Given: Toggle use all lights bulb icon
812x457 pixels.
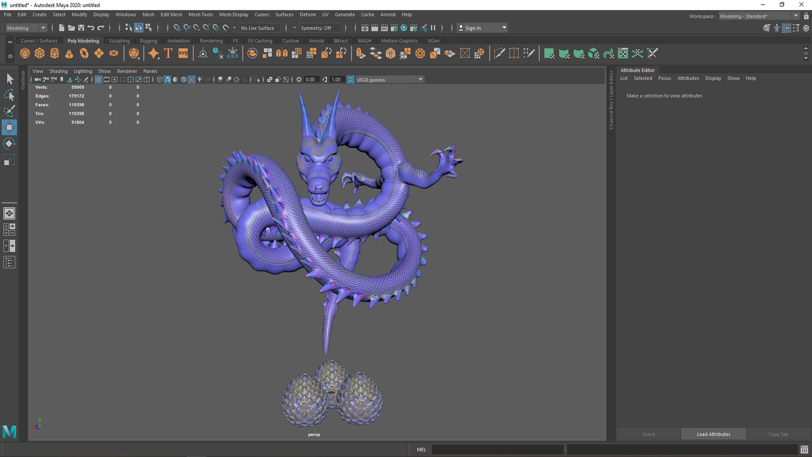Looking at the screenshot, I should click(200, 80).
